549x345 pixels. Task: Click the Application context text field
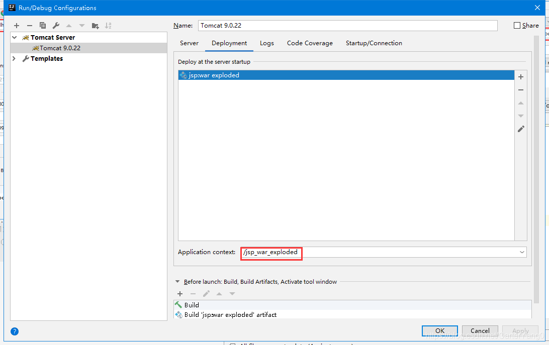[379, 252]
